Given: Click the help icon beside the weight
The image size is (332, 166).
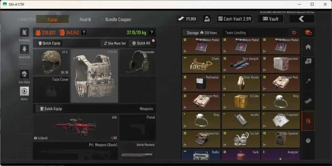Looking at the screenshot, I should (x=151, y=33).
